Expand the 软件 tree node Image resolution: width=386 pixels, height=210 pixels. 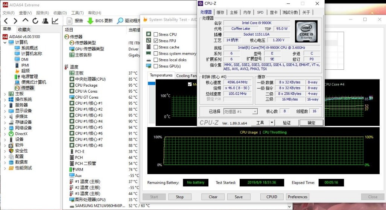click(5, 145)
